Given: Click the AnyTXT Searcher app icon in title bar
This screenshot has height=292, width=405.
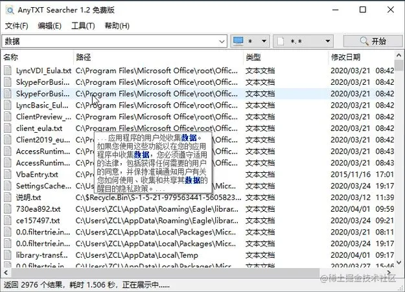Looking at the screenshot, I should (x=10, y=10).
